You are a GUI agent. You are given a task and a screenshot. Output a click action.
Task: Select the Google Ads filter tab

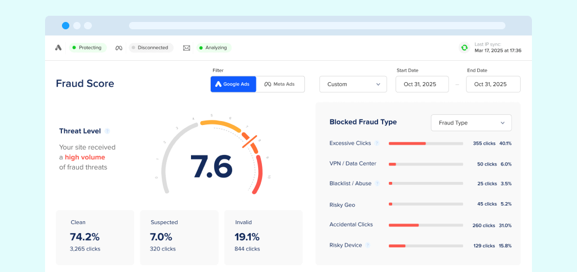(x=234, y=84)
